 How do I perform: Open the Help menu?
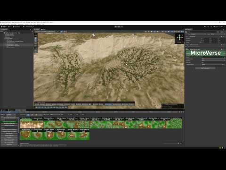43,24
